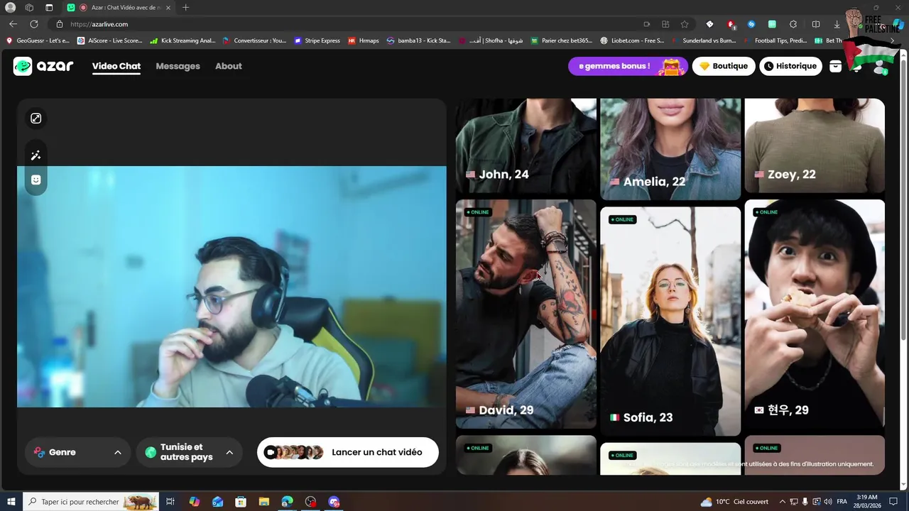Open OBS Studio from taskbar
The image size is (909, 511).
(x=310, y=502)
